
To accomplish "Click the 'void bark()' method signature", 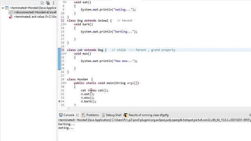I will click(83, 24).
